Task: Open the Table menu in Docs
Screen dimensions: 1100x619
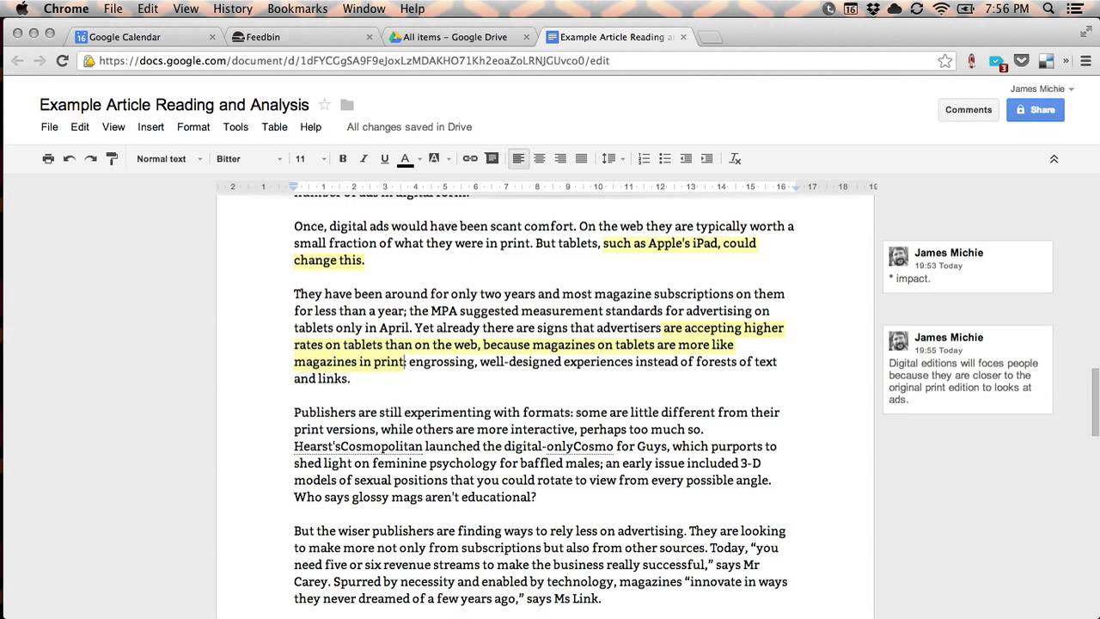Action: (x=274, y=126)
